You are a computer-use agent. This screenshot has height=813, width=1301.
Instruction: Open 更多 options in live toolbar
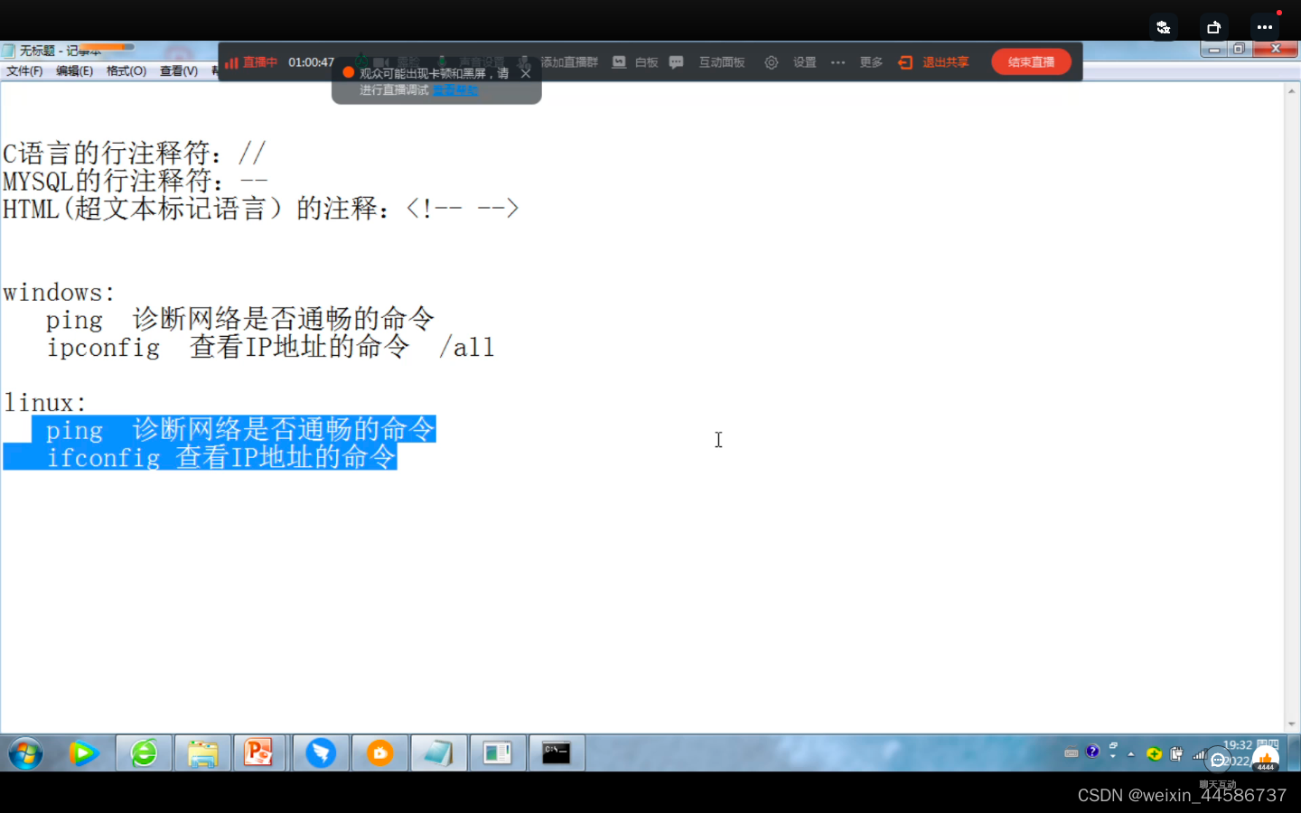871,62
